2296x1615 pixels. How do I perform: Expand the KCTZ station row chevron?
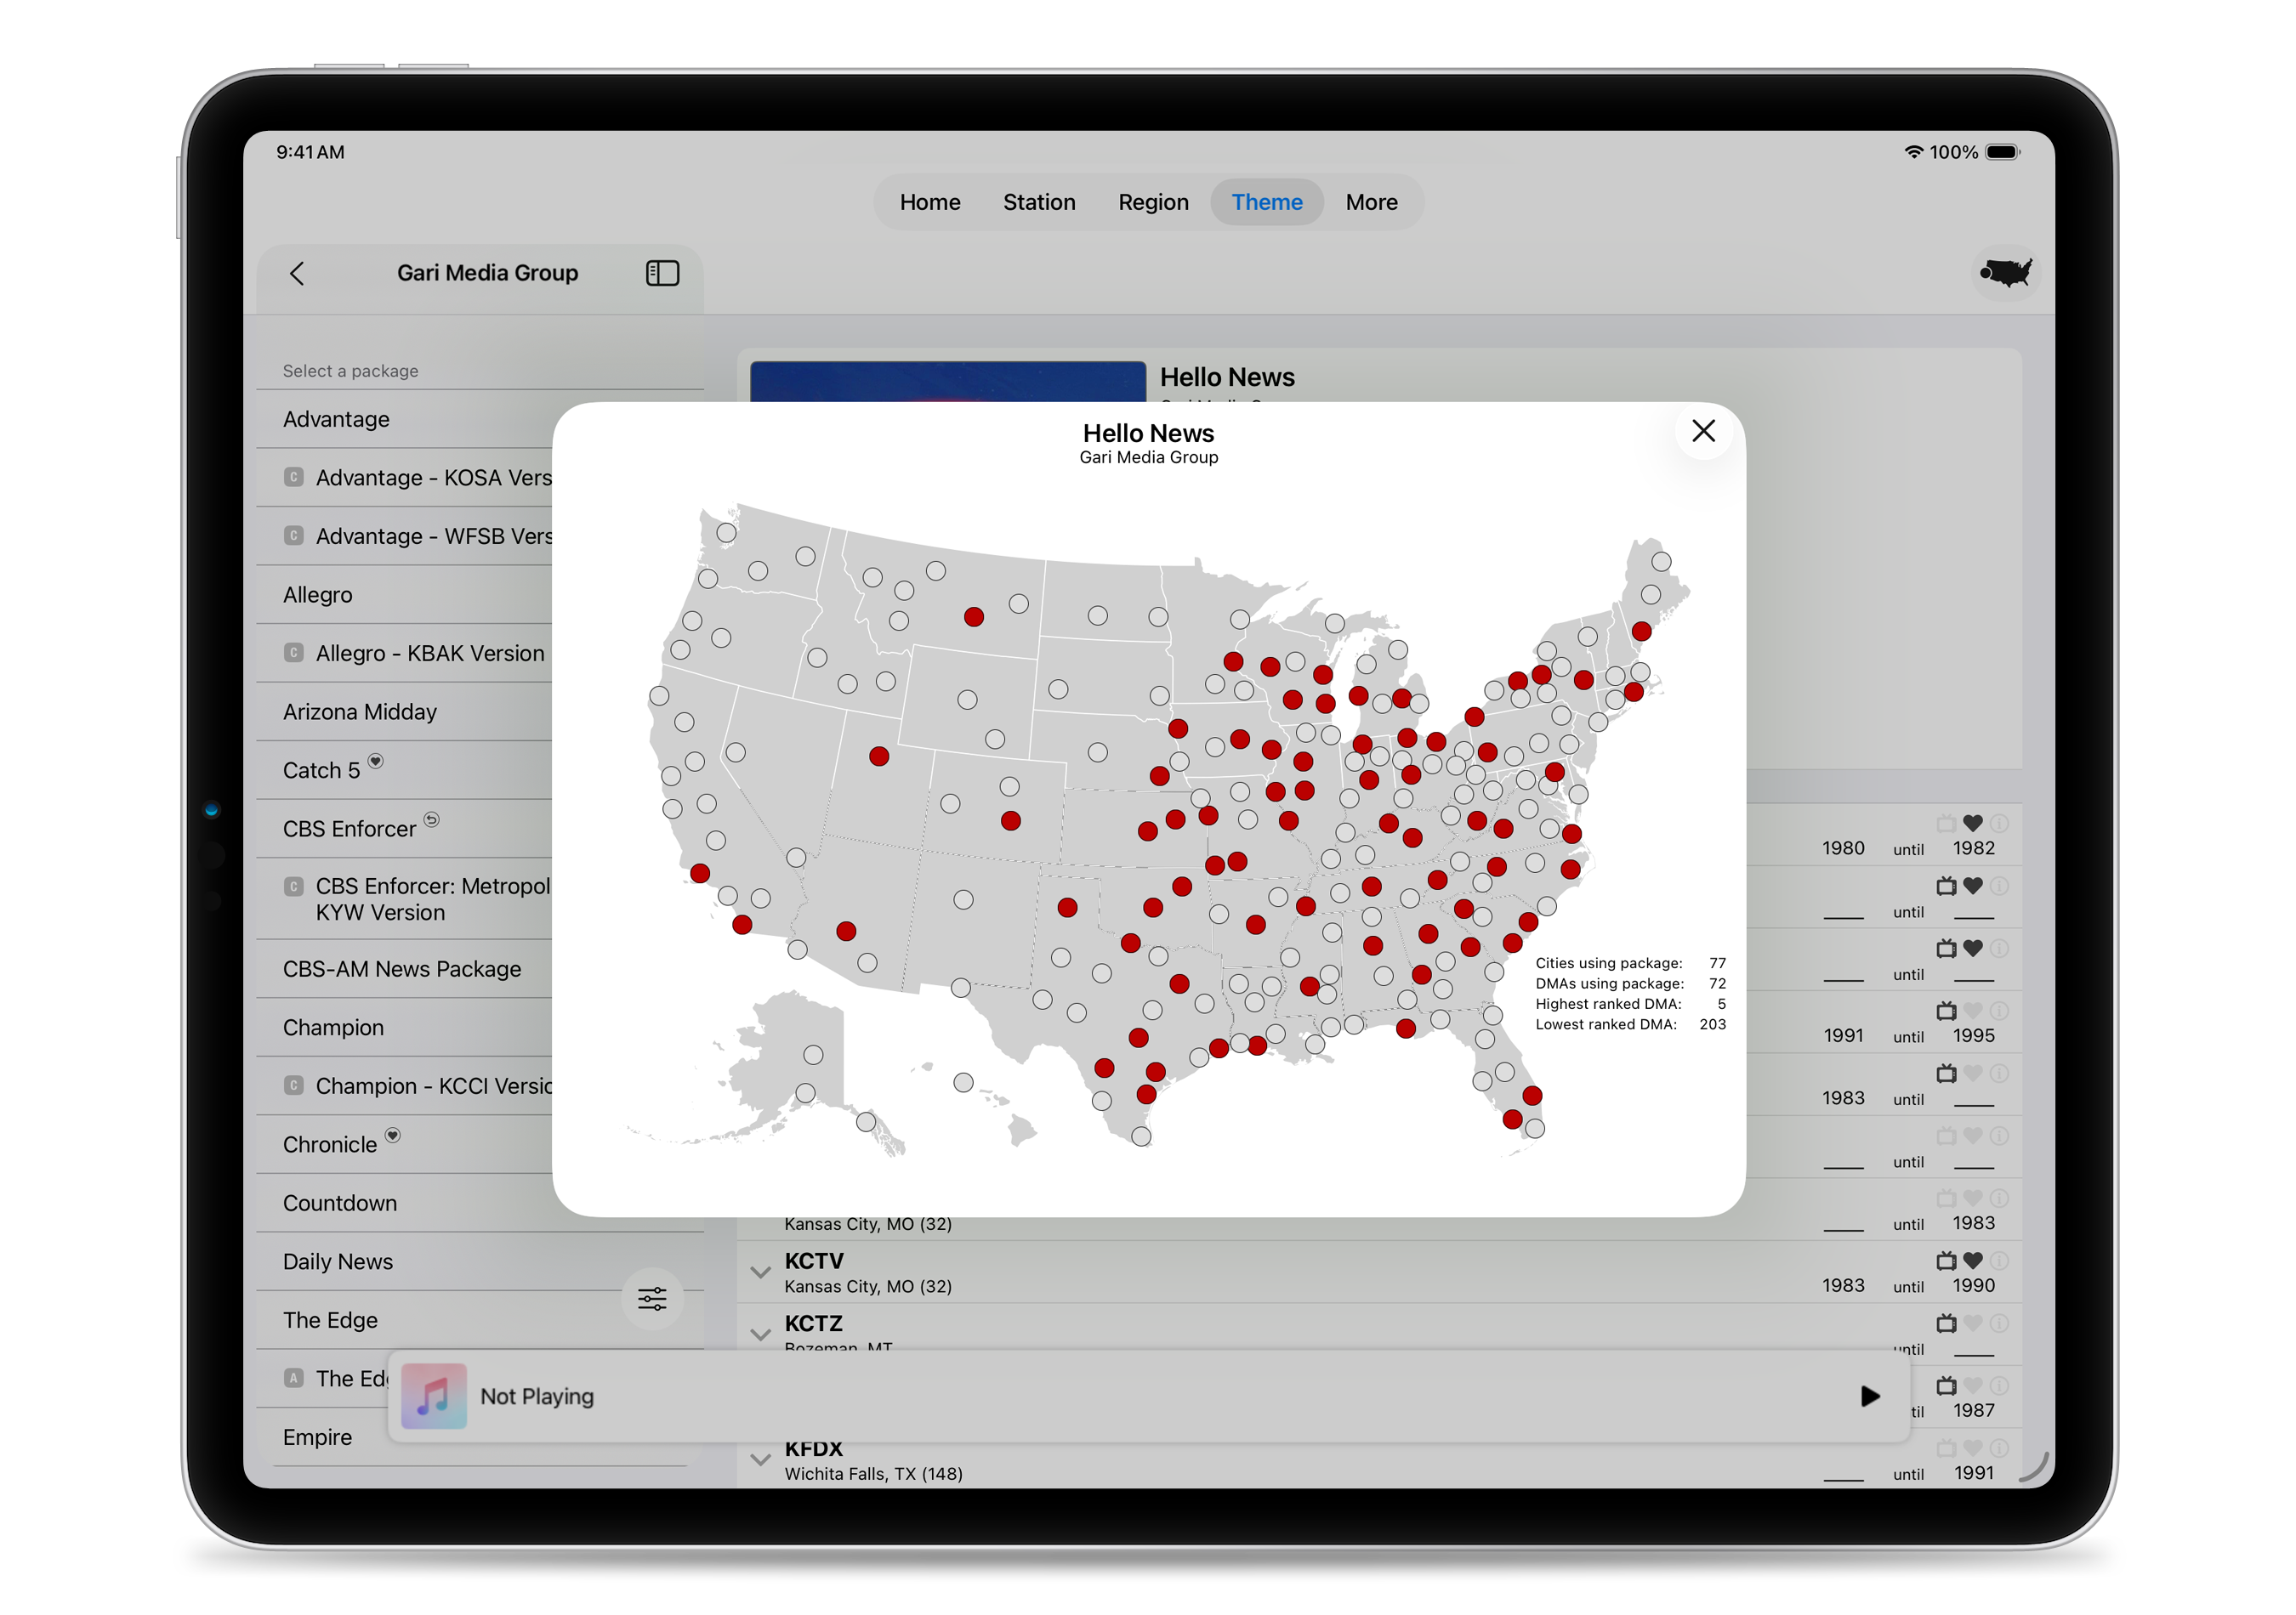[x=760, y=1335]
